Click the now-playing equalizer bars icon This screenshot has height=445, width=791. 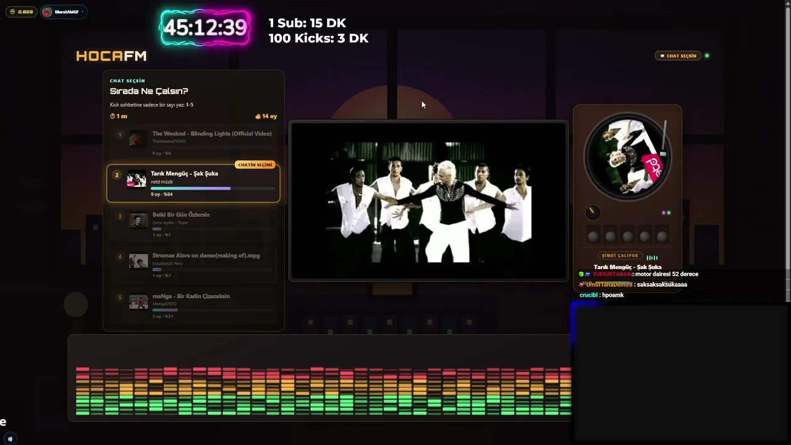click(x=652, y=258)
